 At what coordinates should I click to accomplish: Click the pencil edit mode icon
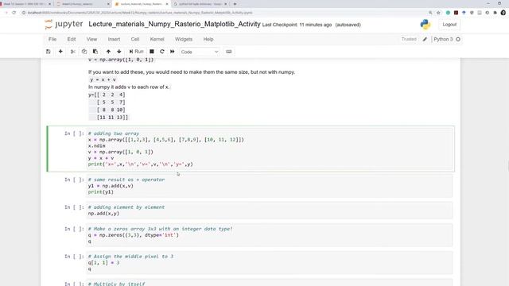click(425, 39)
